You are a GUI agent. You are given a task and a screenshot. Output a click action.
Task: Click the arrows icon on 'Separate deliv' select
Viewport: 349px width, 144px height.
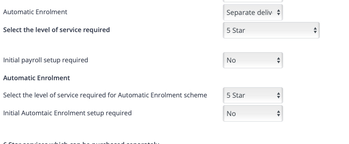[x=279, y=12]
